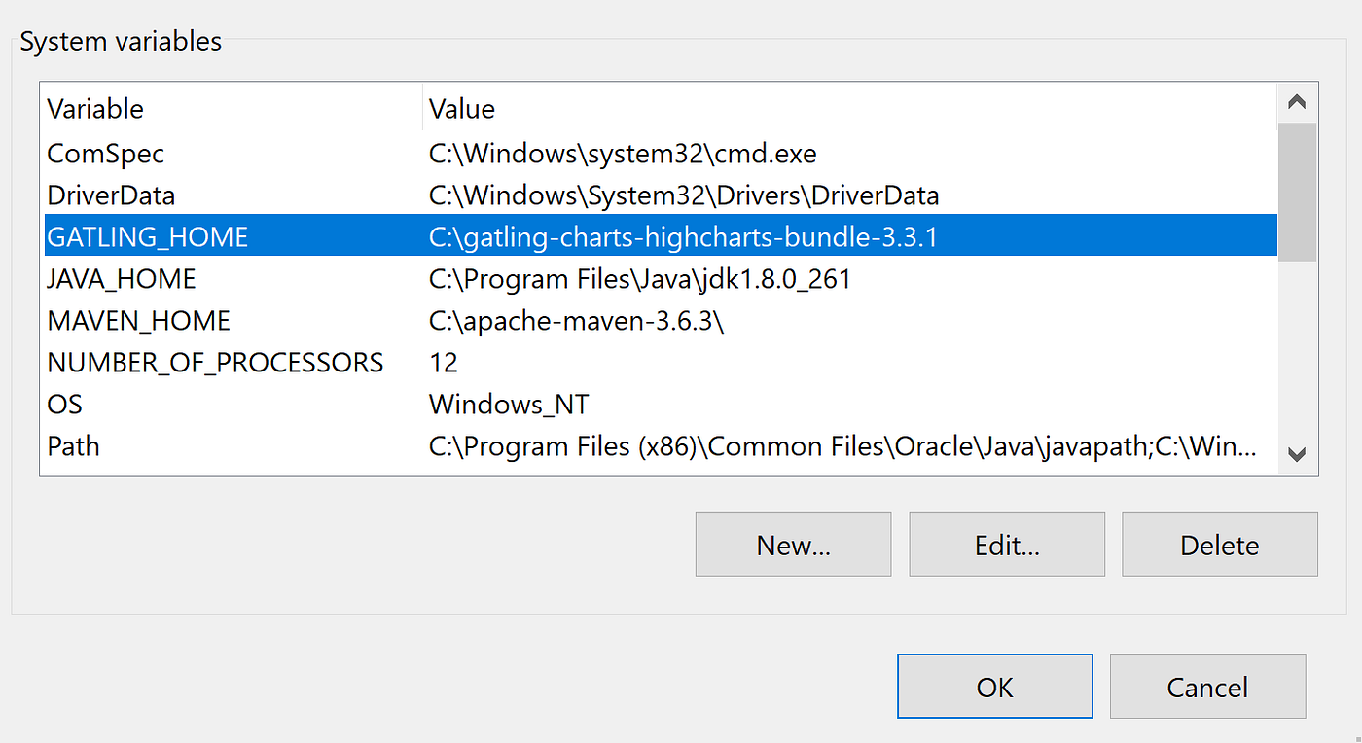Click the Variable column header
Screen dimensions: 1362x743
94,108
